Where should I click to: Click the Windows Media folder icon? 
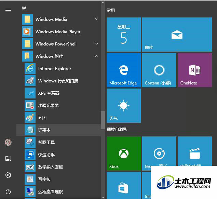coord(27,19)
